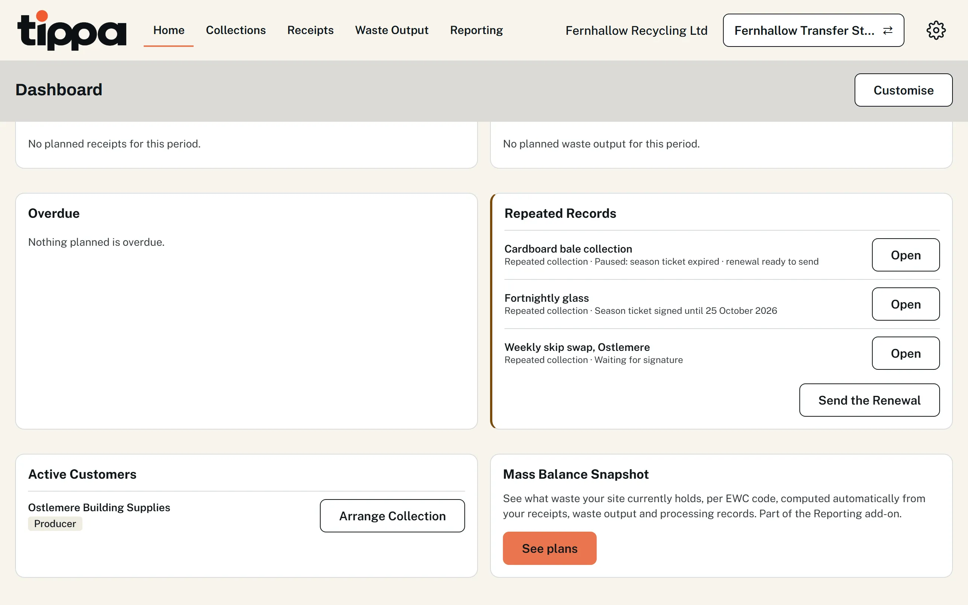Switch site via Fernhallow Transfer St... selector
This screenshot has width=968, height=605.
(x=813, y=30)
